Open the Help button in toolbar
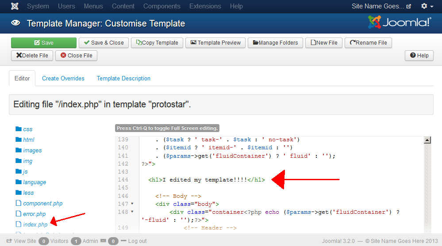 [419, 56]
